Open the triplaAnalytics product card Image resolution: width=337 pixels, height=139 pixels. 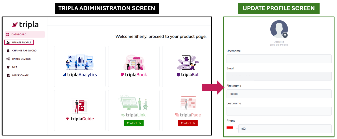pyautogui.click(x=80, y=66)
